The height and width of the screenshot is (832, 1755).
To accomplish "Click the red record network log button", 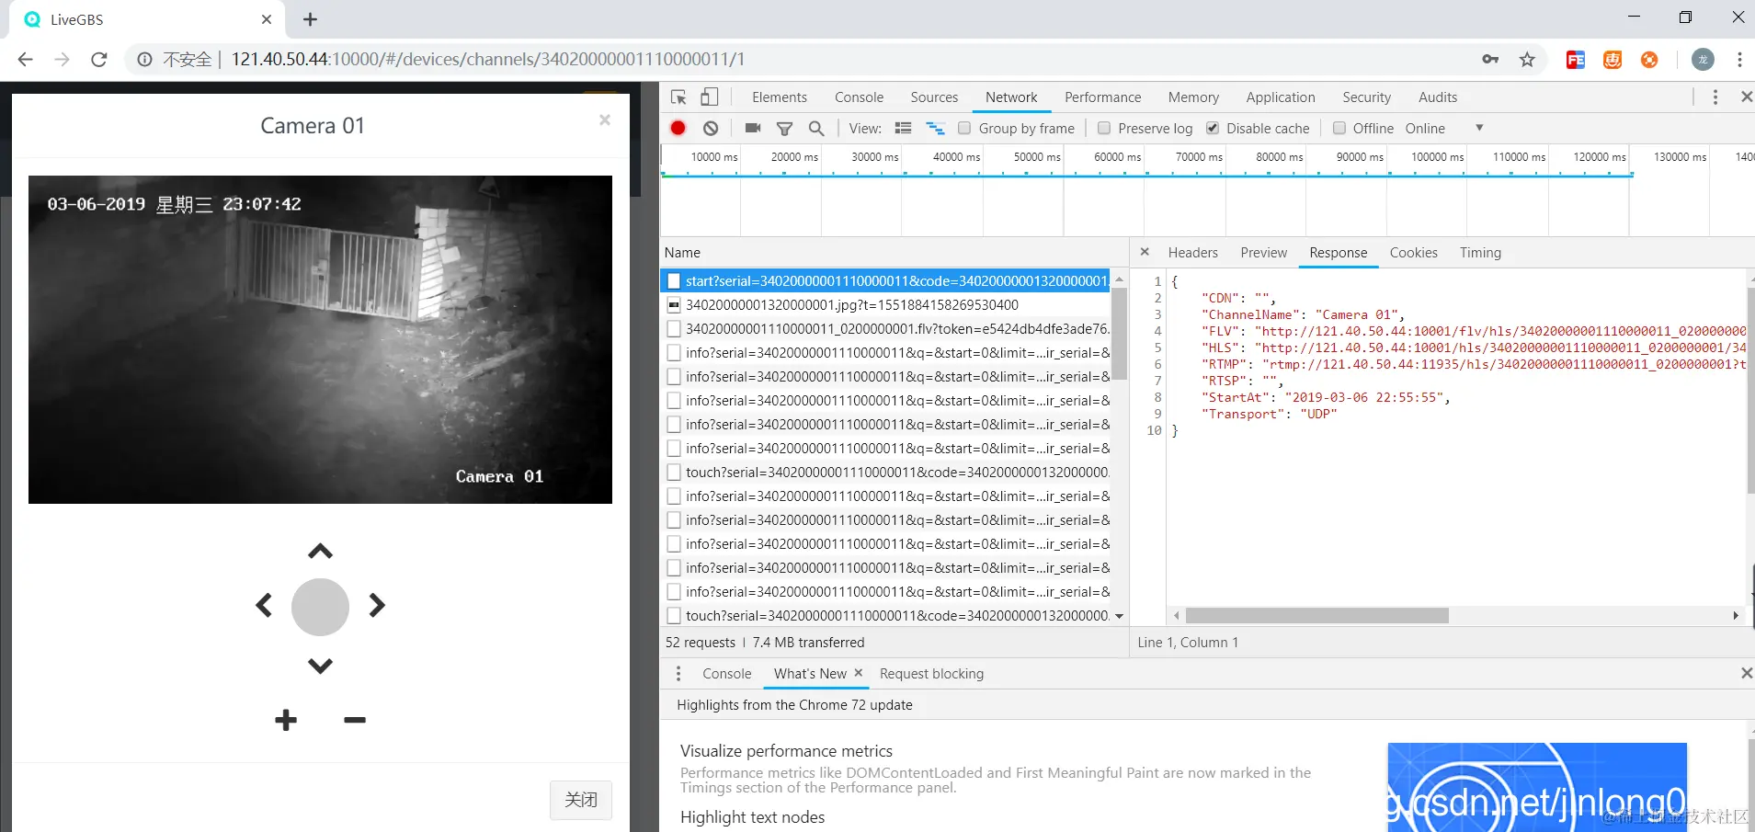I will tap(678, 129).
